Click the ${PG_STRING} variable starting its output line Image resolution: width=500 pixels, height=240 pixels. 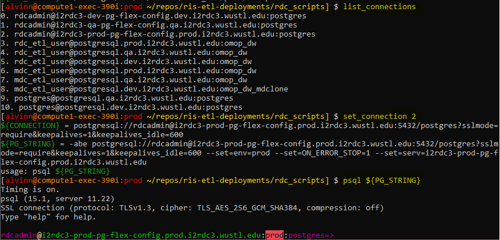(x=28, y=144)
